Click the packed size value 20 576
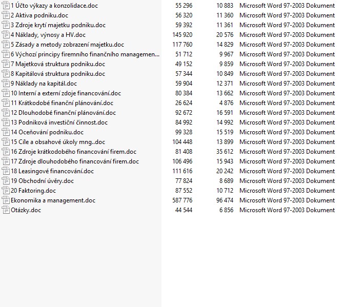Viewport: 343px width, 307px height. coord(225,35)
